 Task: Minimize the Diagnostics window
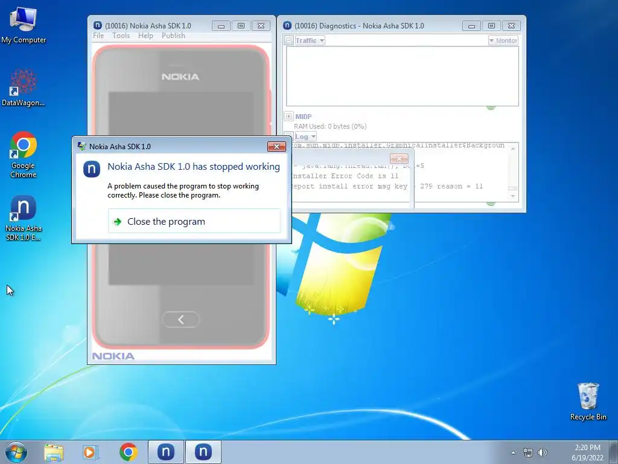[471, 26]
